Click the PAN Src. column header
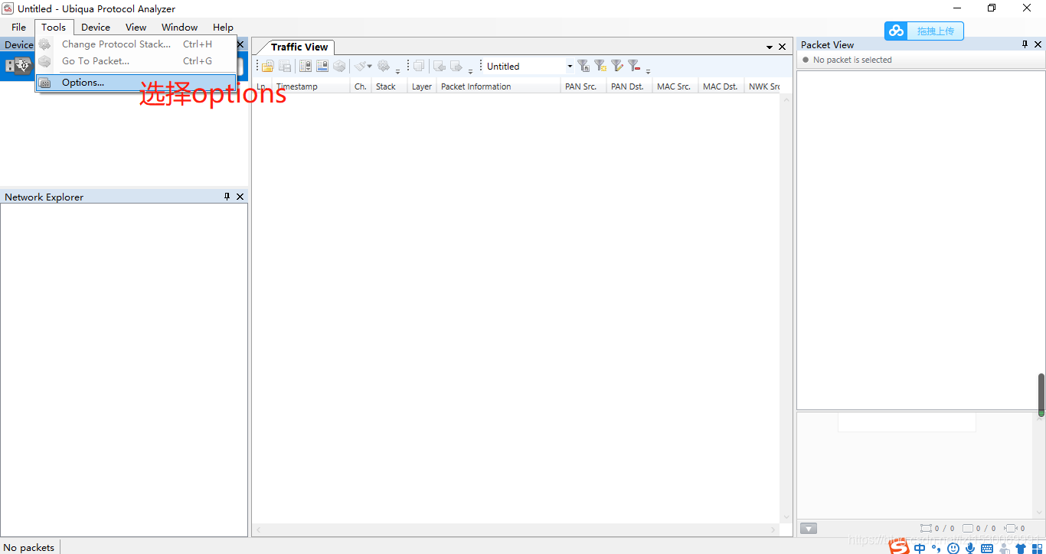 click(x=583, y=86)
